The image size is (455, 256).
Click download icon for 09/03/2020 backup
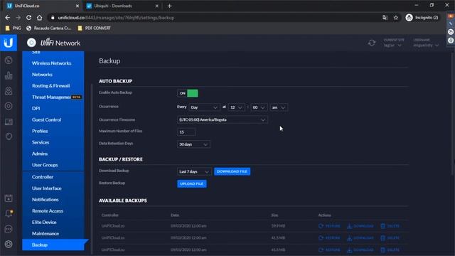tap(349, 226)
